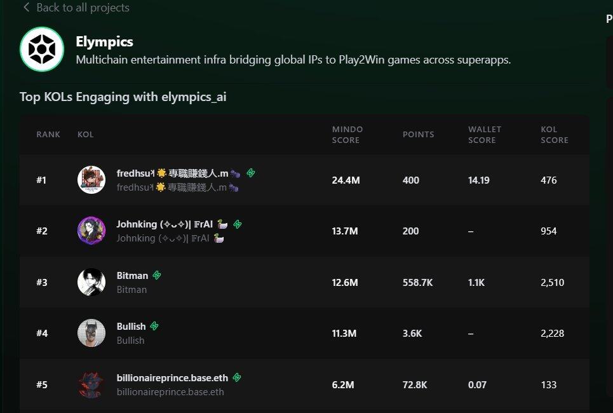Image resolution: width=613 pixels, height=413 pixels.
Task: Open fredhsu's profile avatar
Action: pyautogui.click(x=91, y=180)
